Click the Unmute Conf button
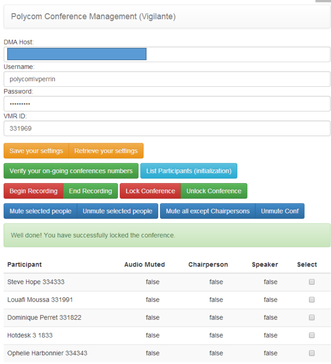 [280, 211]
